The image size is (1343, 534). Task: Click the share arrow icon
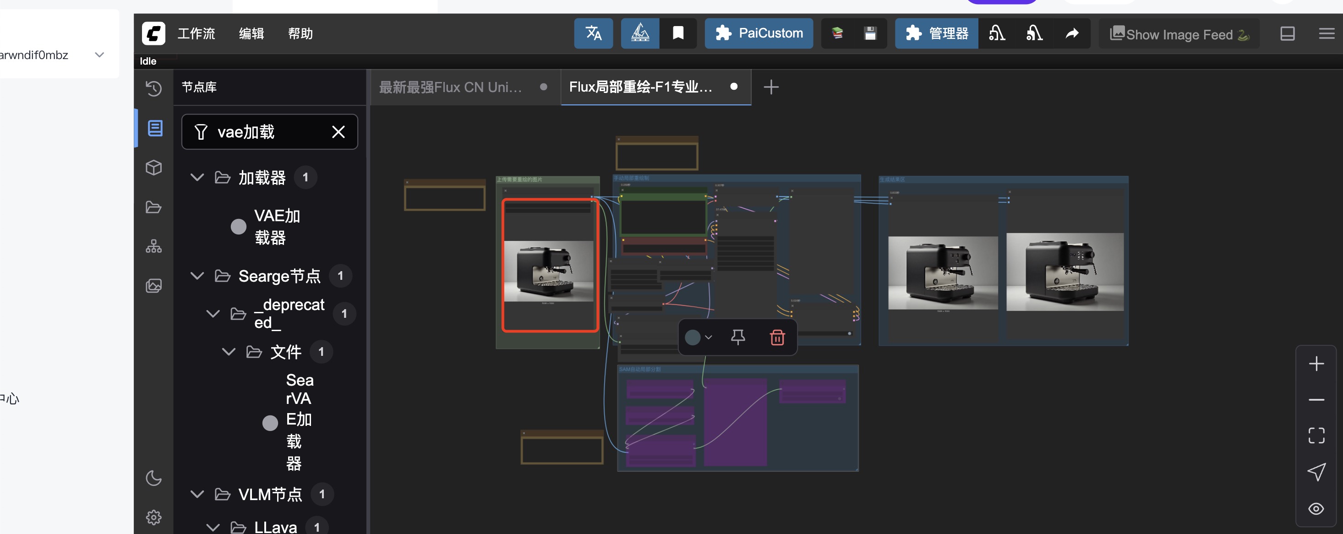[x=1071, y=33]
